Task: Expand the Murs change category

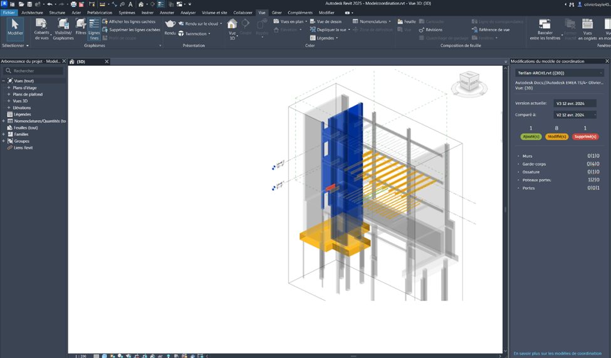Action: click(519, 156)
